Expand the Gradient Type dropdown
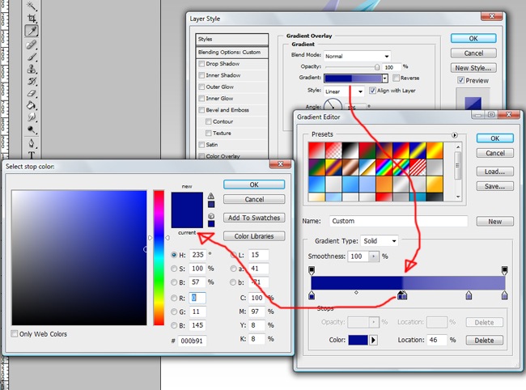 tap(380, 241)
